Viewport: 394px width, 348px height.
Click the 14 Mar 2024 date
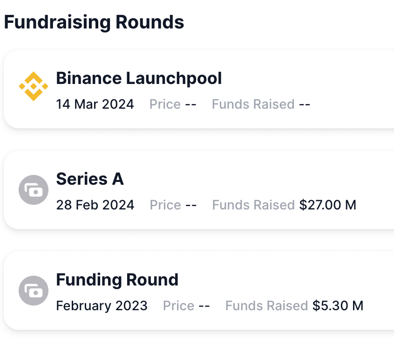pyautogui.click(x=95, y=104)
